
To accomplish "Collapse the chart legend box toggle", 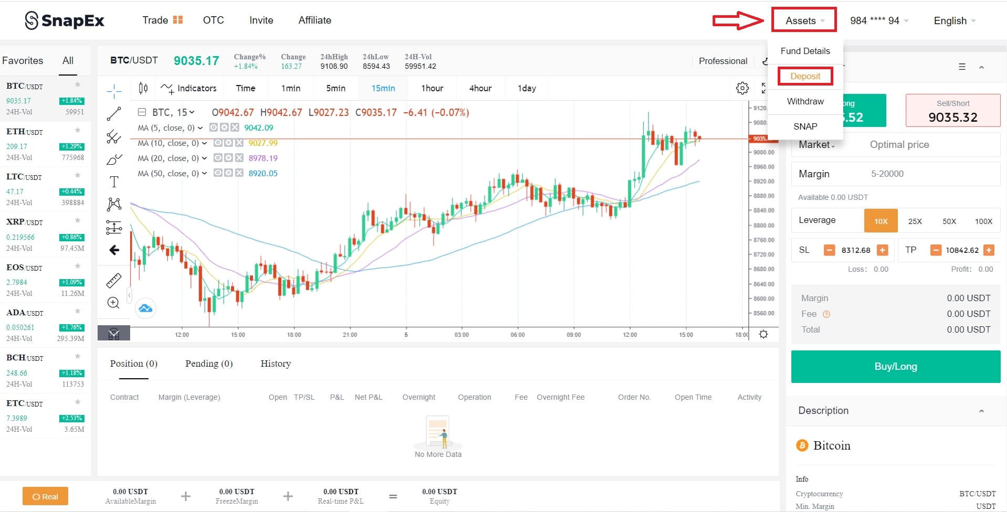I will click(142, 112).
